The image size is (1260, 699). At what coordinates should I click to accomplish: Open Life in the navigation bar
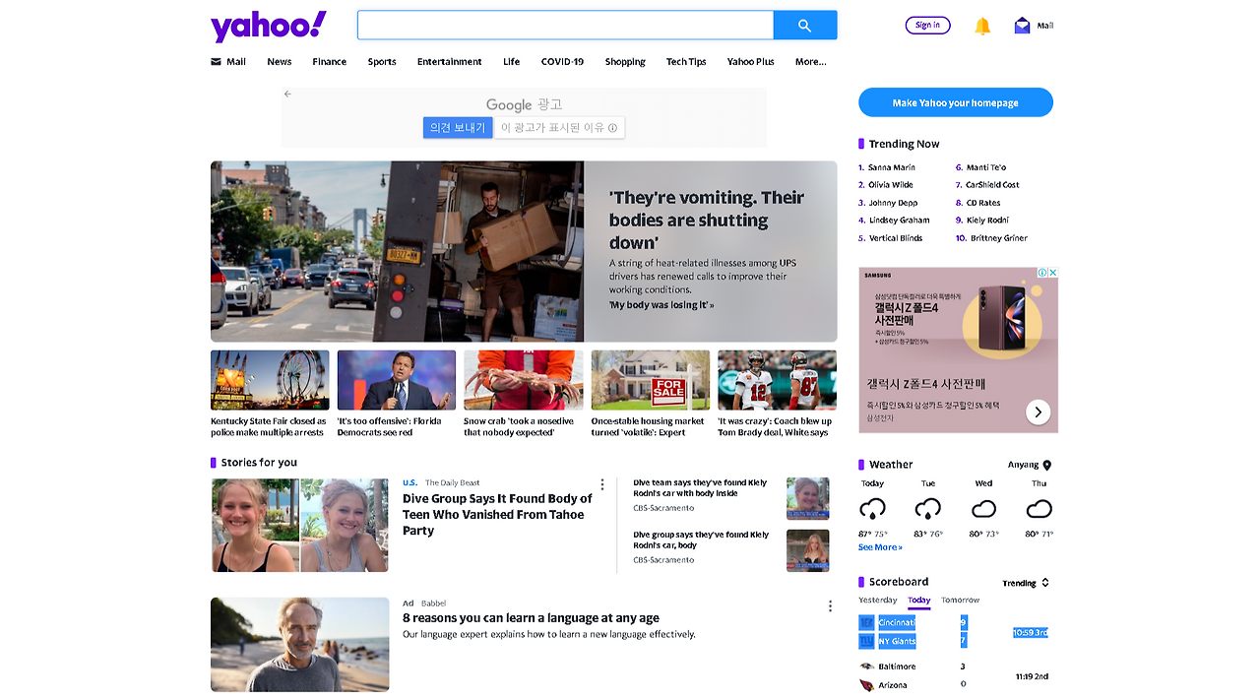pyautogui.click(x=511, y=61)
